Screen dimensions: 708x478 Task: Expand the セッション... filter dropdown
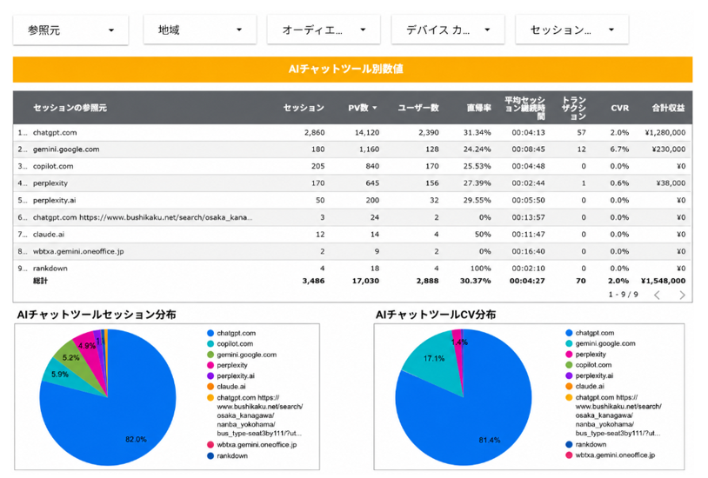(x=572, y=30)
